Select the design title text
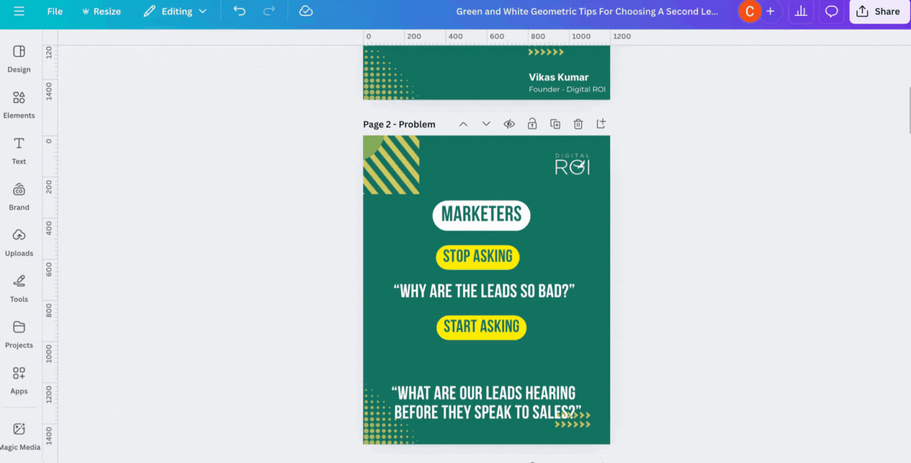Screen dimensions: 911x463 [587, 11]
